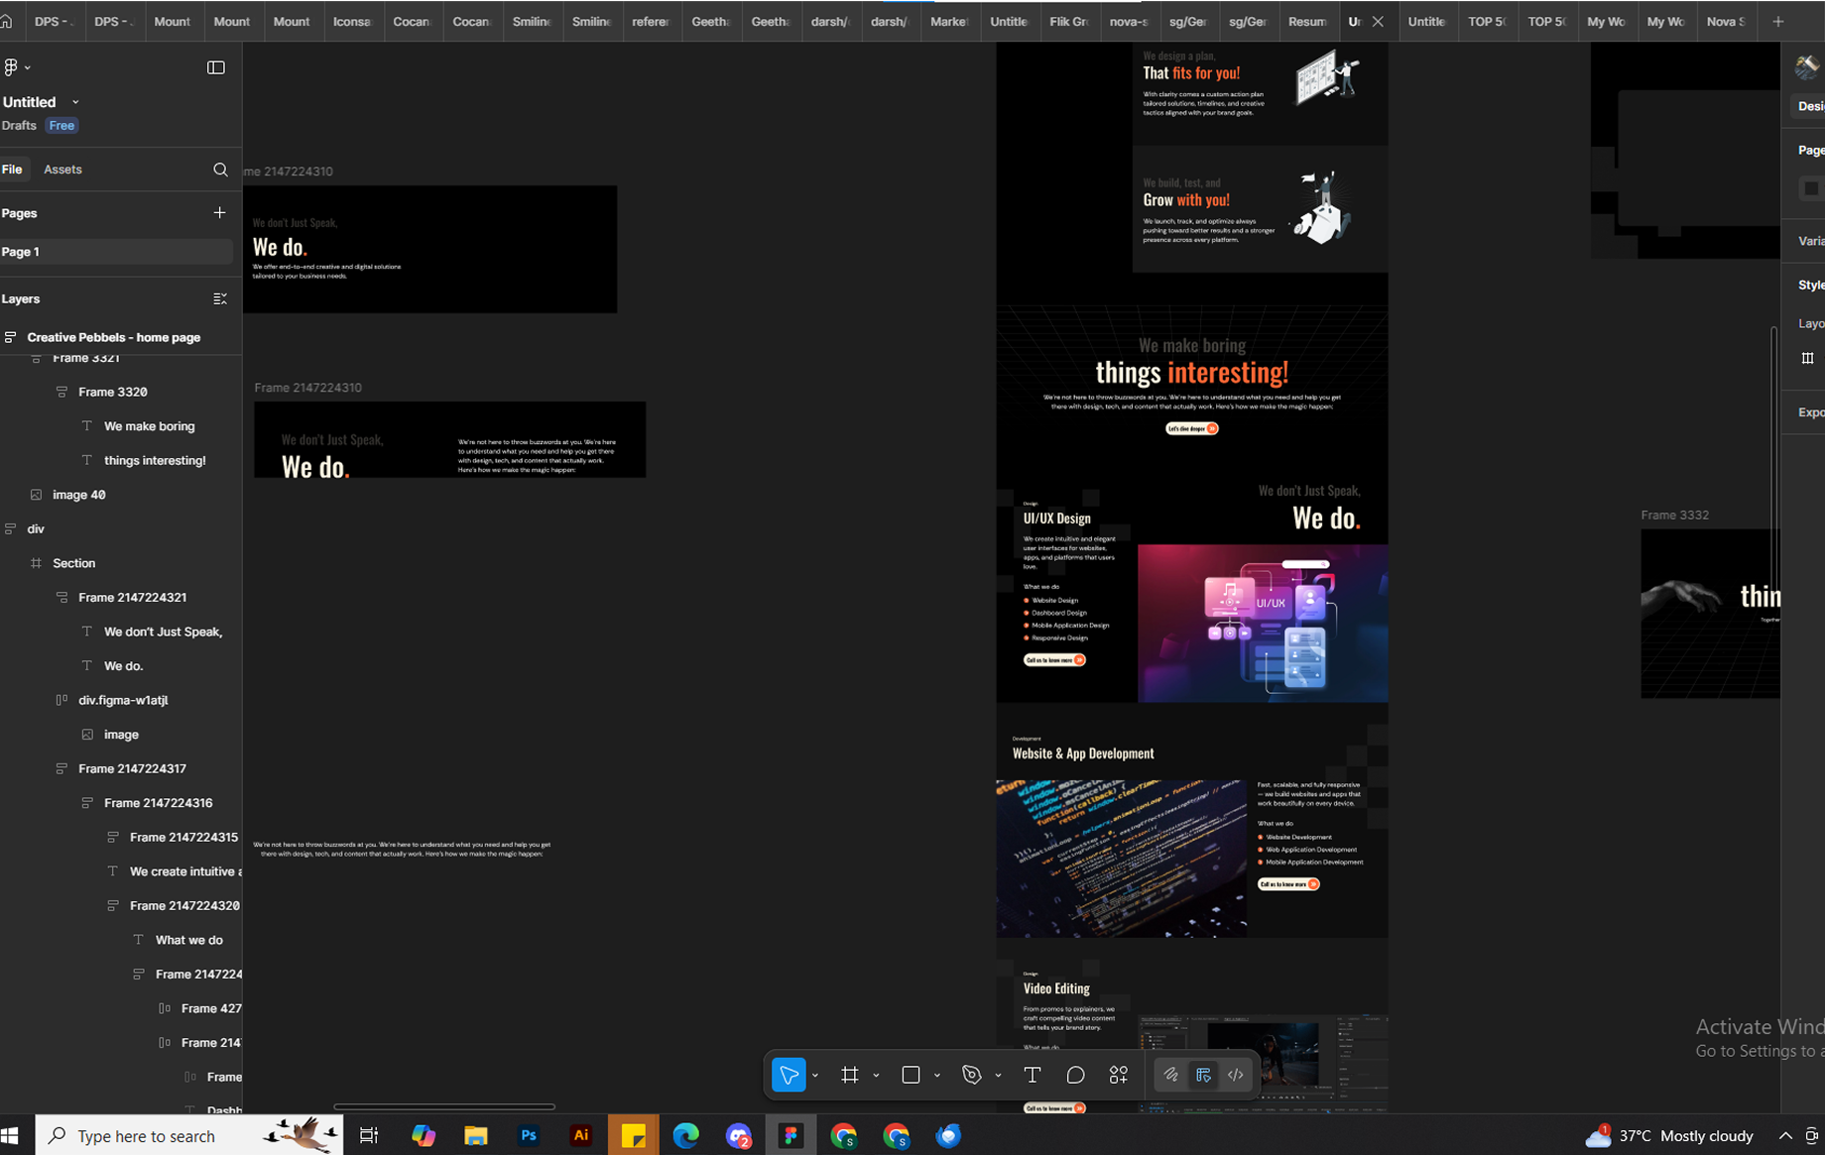
Task: Open the Flik Gr file tab
Action: [1069, 21]
